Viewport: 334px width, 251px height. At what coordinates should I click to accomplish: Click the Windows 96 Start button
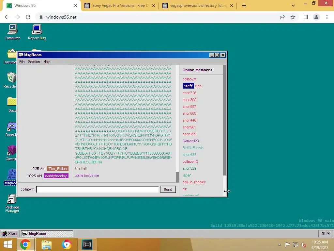click(9, 233)
